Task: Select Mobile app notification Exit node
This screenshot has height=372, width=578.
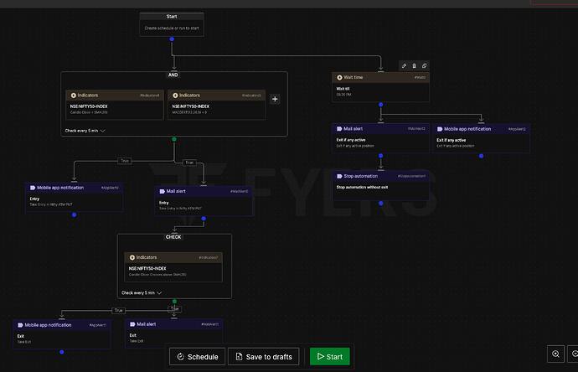Action: tap(62, 334)
